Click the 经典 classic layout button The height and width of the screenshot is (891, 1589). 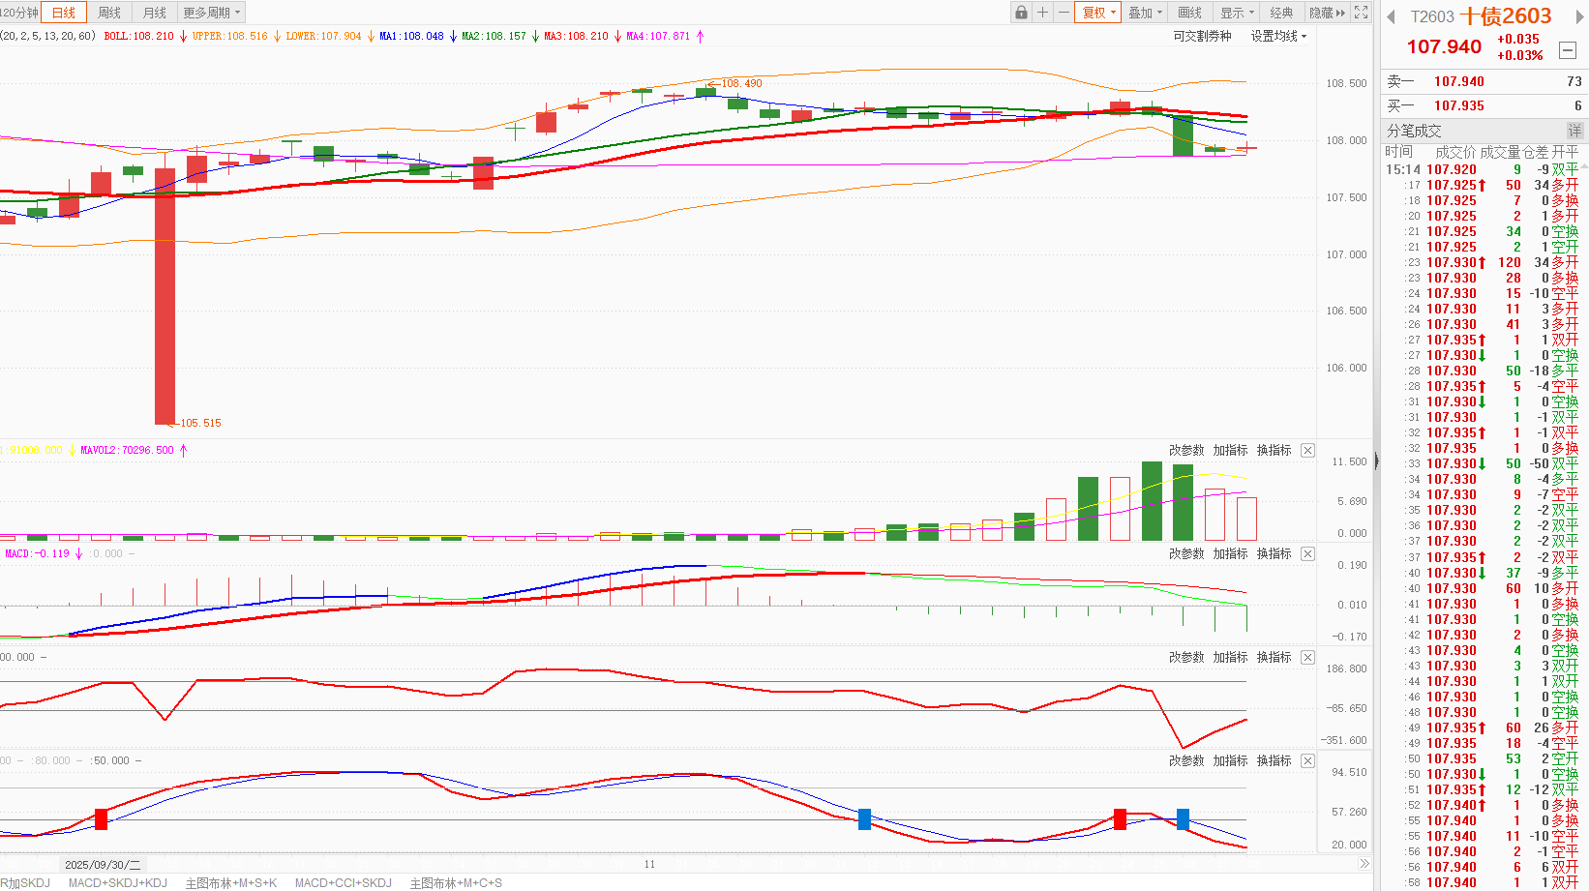point(1282,13)
